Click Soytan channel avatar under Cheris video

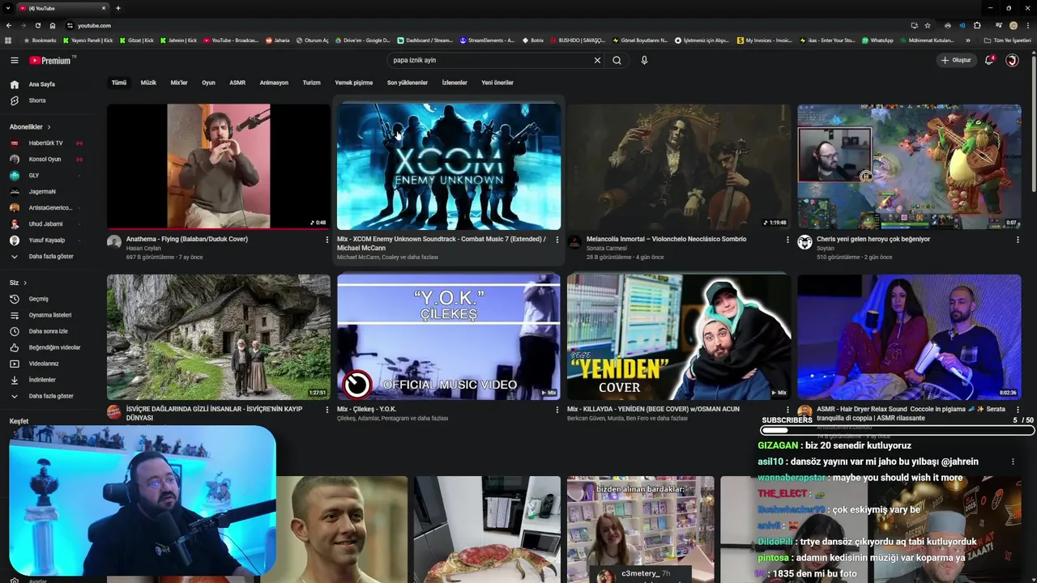tap(804, 242)
